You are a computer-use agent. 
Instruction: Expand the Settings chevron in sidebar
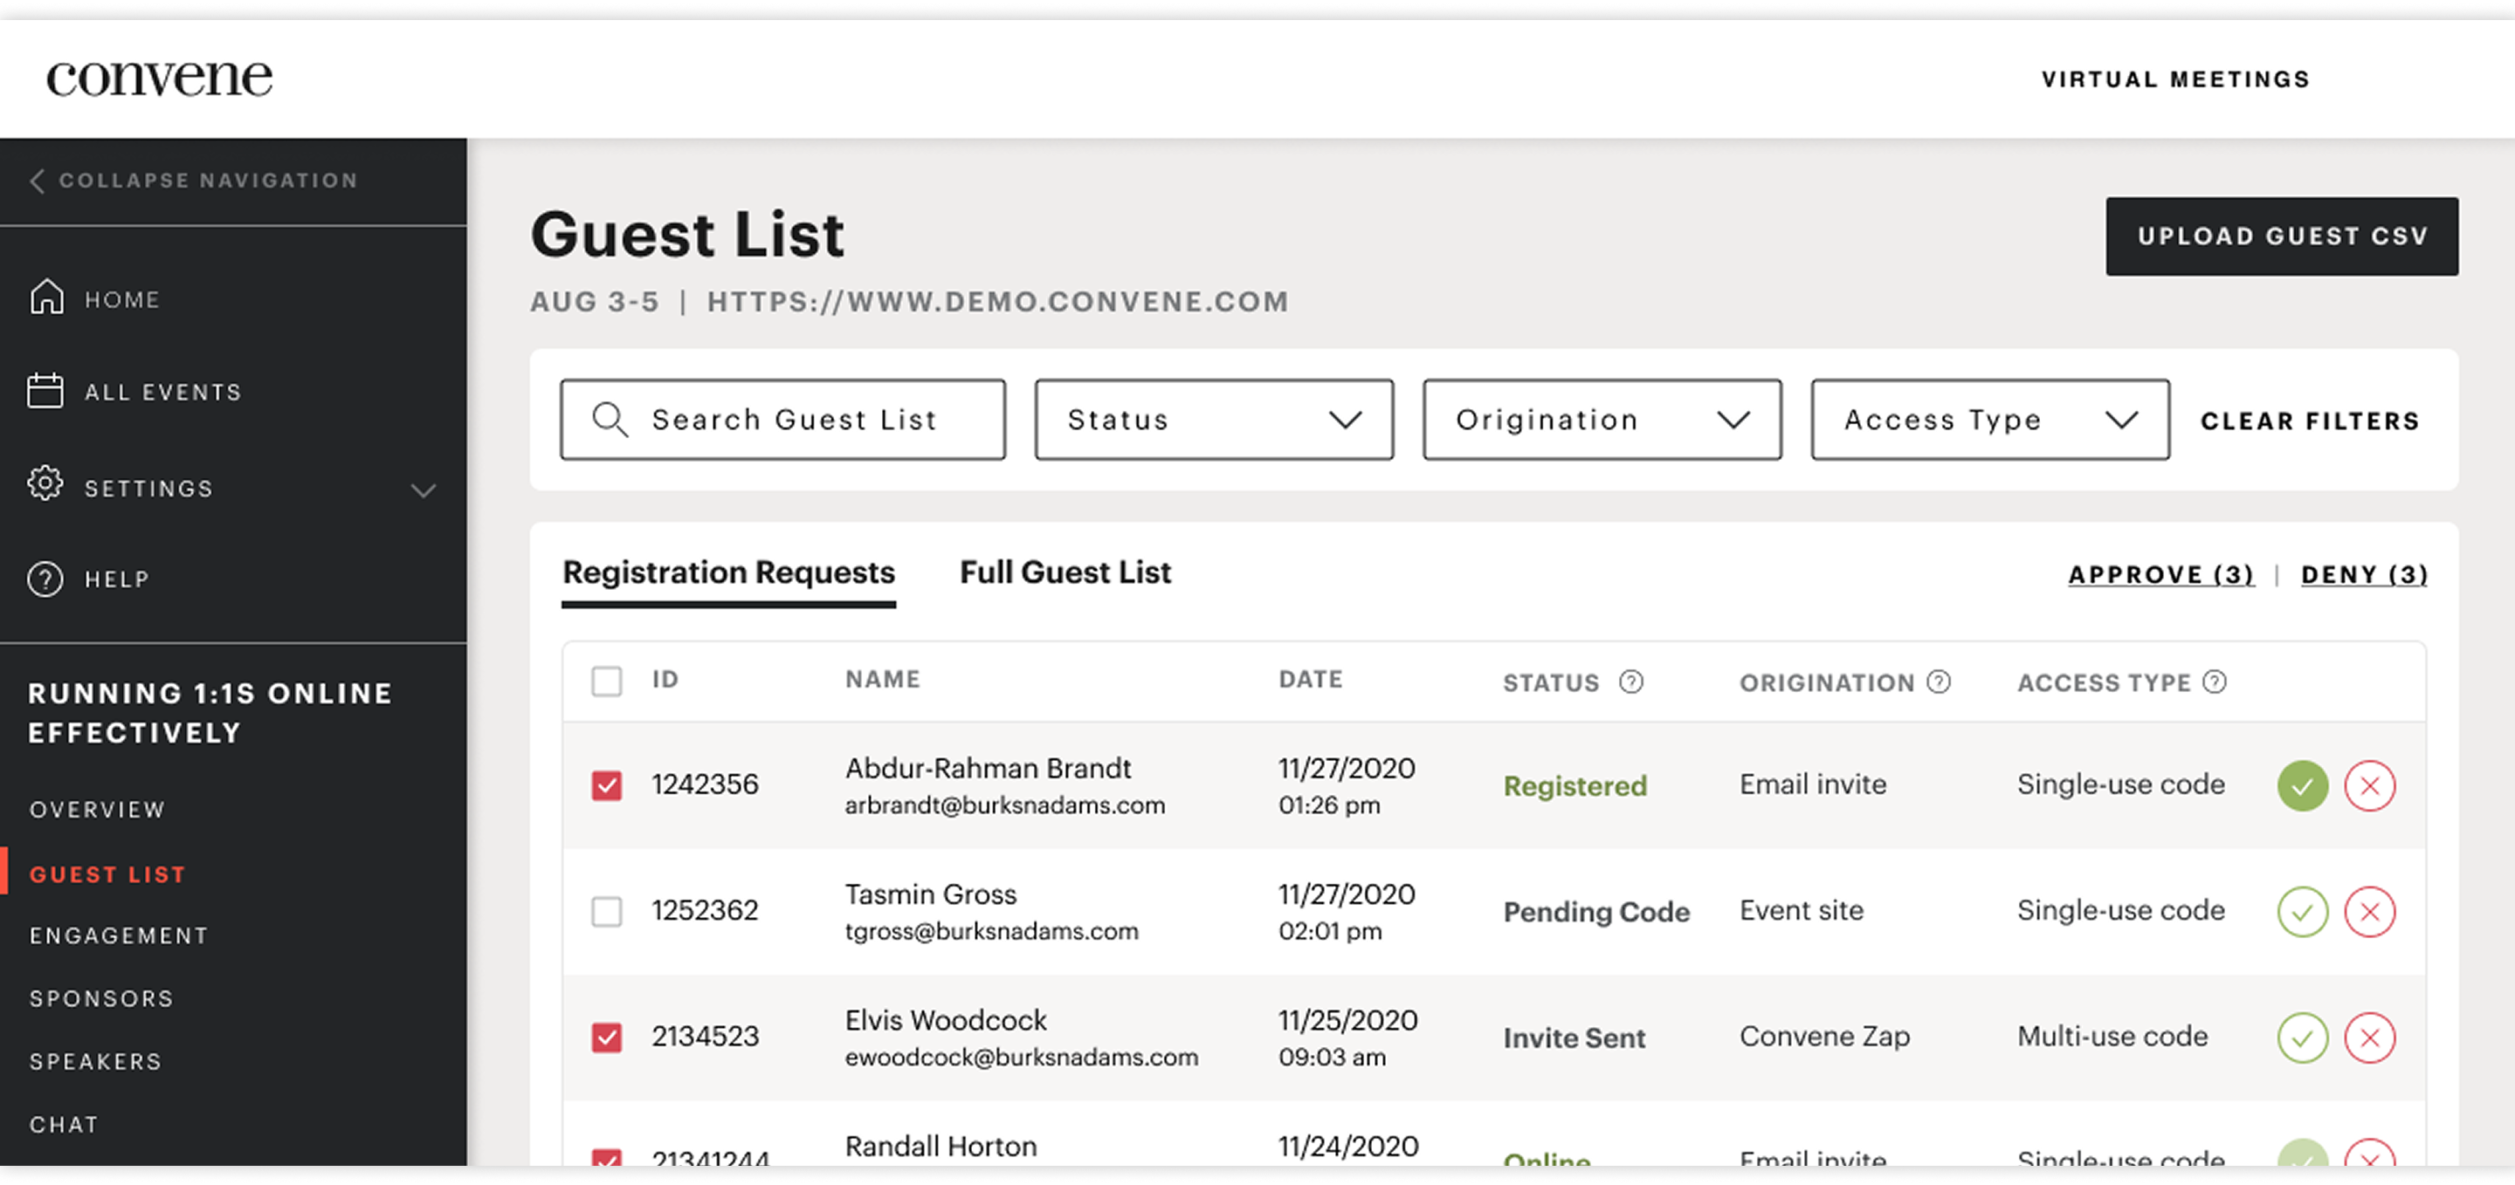(423, 490)
